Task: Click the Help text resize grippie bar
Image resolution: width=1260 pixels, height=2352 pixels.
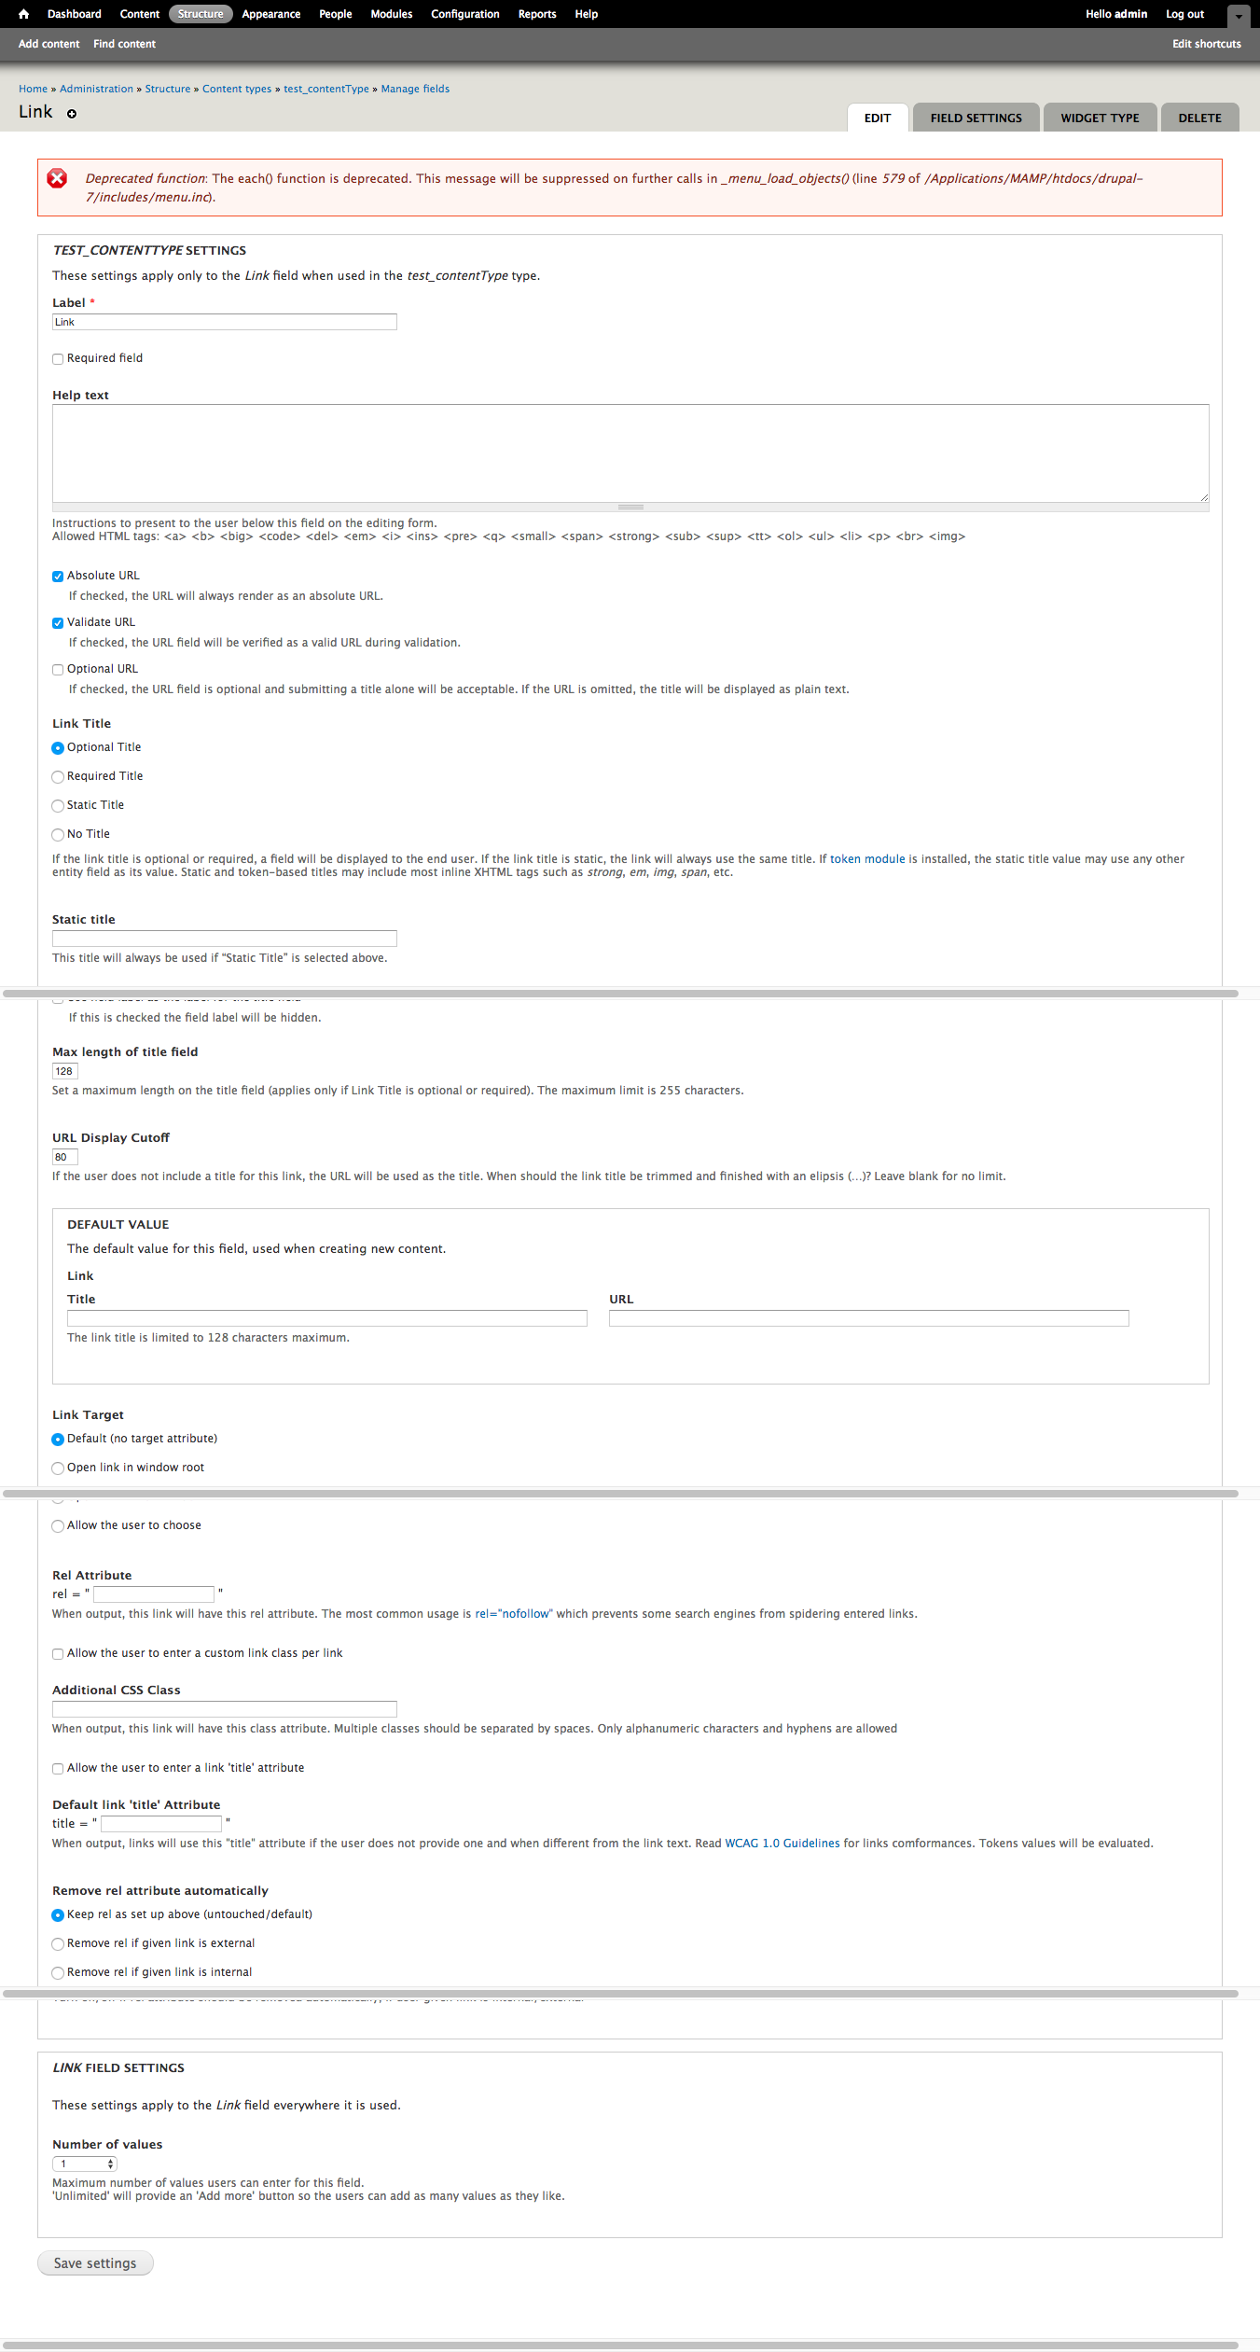Action: click(630, 507)
